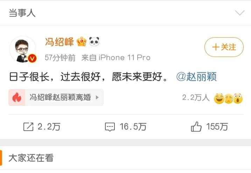Viewport: 251px width, 173px height.
Task: Expand the topic tag's small arrow
Action: coord(97,98)
